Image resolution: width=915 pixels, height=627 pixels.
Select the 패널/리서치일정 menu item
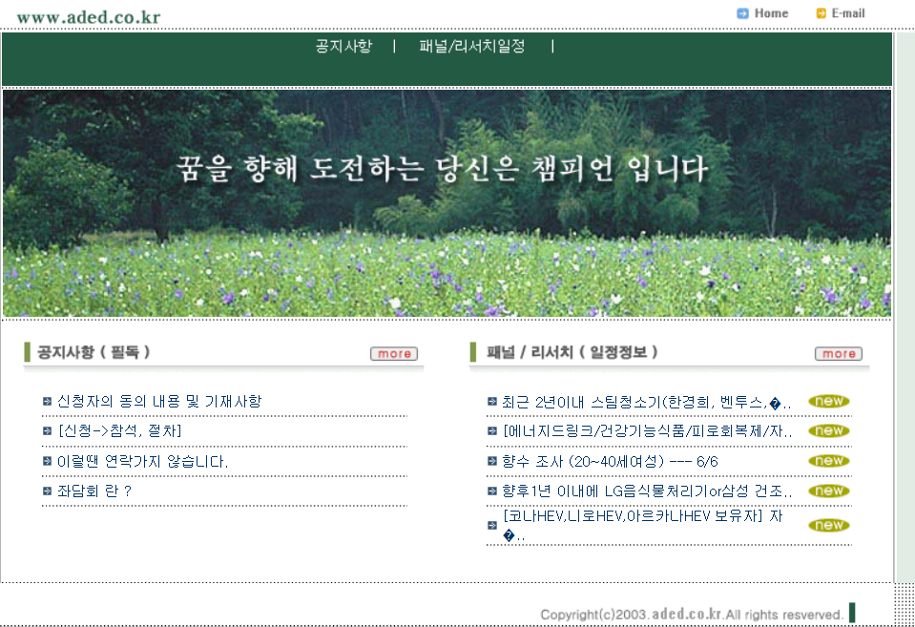[472, 45]
